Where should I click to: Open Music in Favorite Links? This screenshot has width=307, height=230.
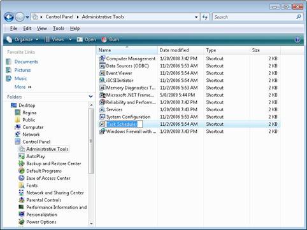pos(20,79)
